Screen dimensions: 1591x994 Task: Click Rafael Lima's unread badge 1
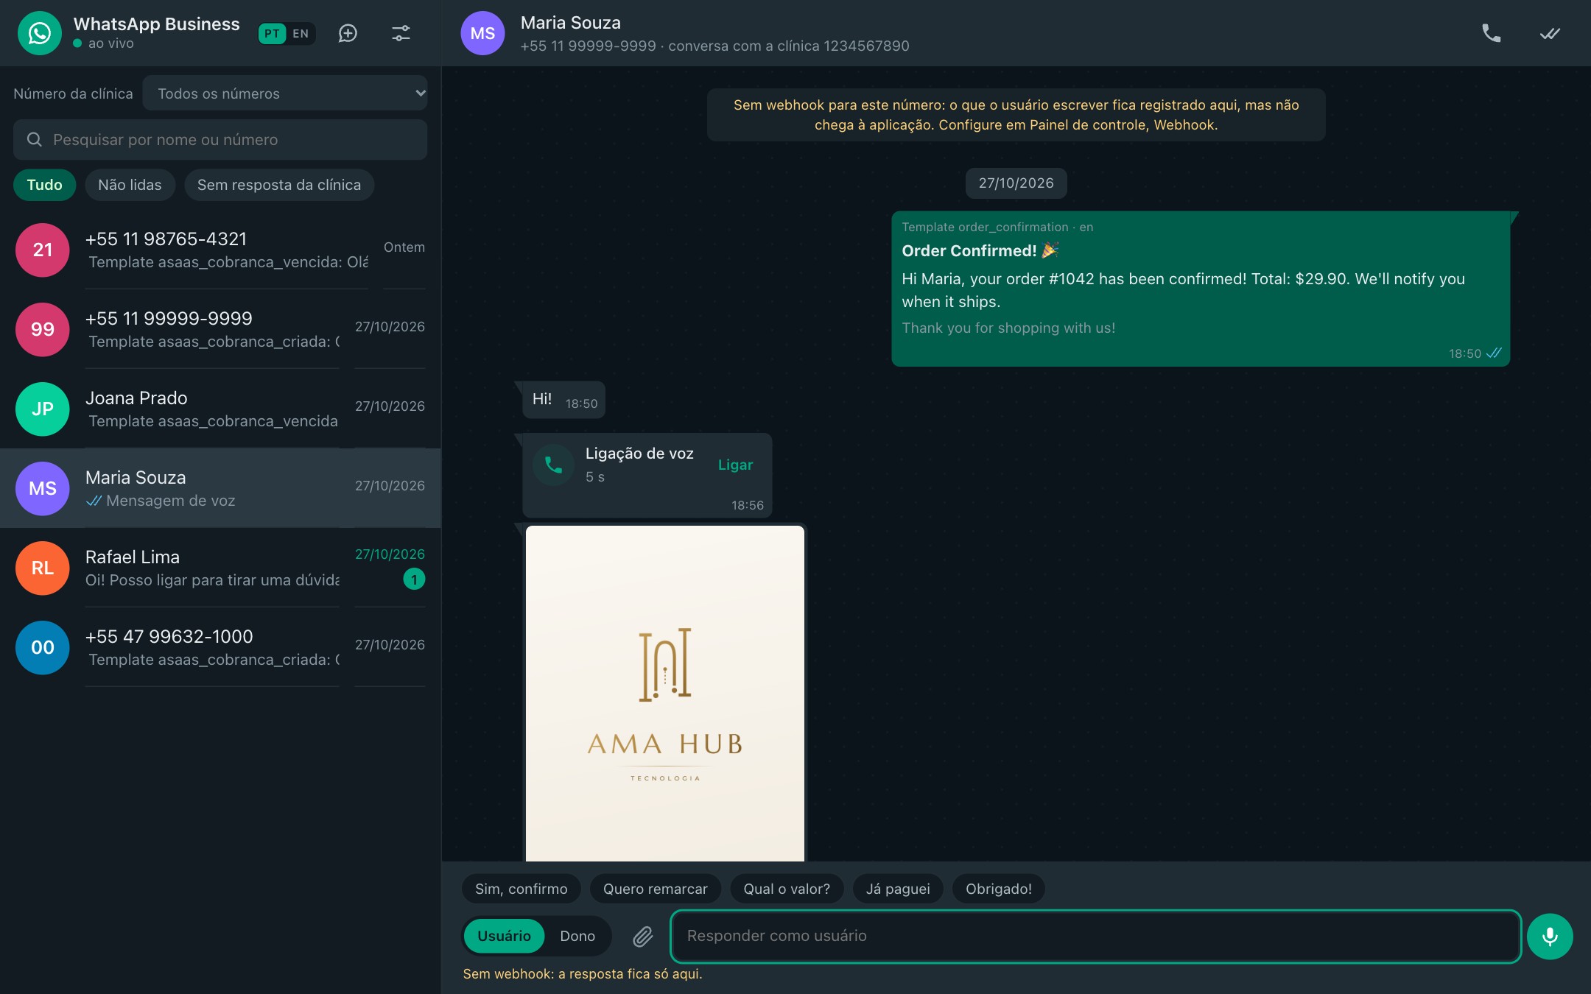(414, 579)
